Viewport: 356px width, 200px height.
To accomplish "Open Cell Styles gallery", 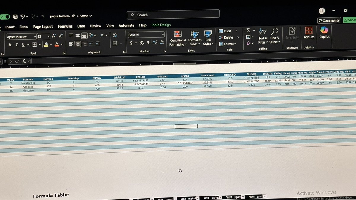I will pyautogui.click(x=208, y=38).
